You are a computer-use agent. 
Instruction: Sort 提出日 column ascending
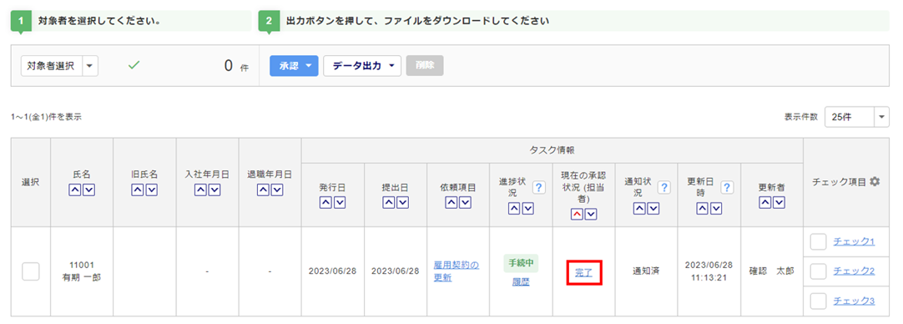coord(389,202)
